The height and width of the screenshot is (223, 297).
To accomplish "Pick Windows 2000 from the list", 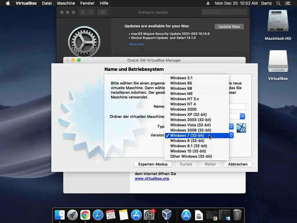I will point(197,109).
